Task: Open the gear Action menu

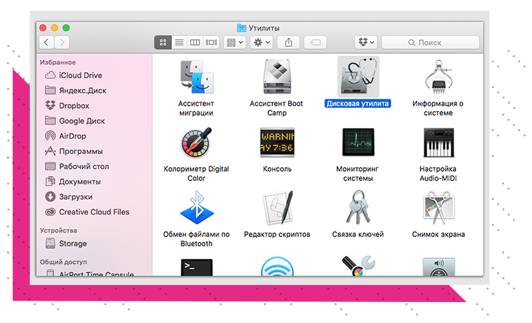Action: pos(262,42)
